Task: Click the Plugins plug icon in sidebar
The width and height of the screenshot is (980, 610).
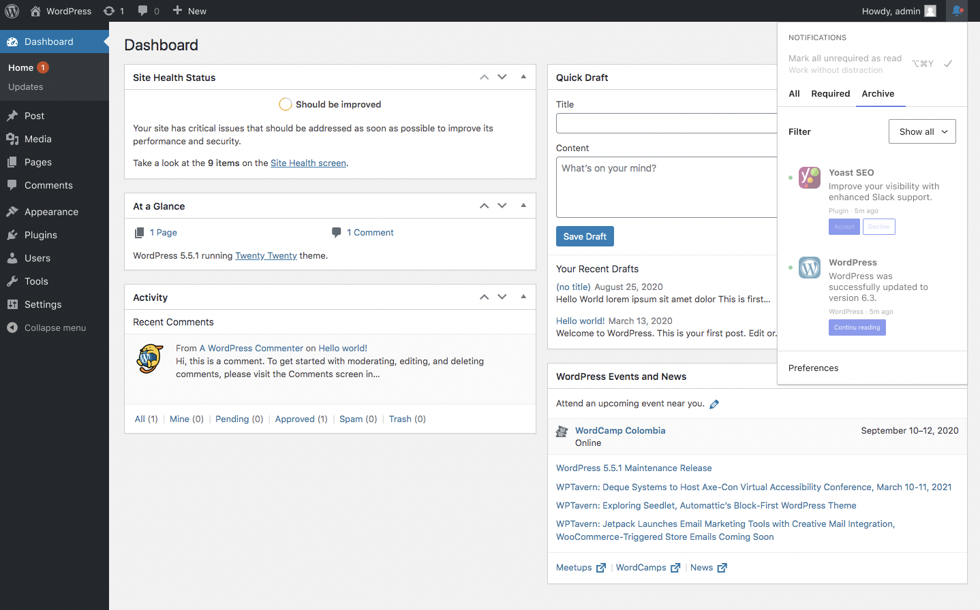Action: (x=12, y=235)
